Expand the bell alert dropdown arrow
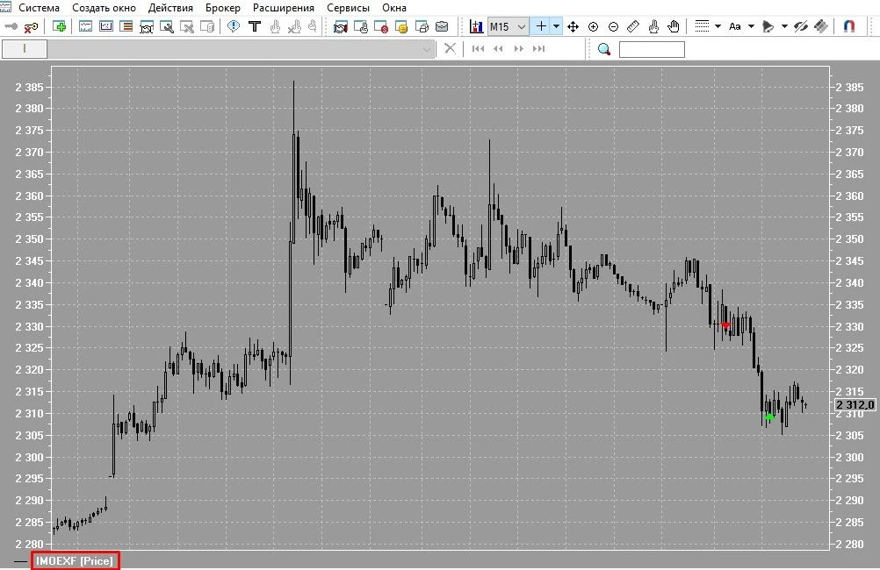 tap(784, 26)
